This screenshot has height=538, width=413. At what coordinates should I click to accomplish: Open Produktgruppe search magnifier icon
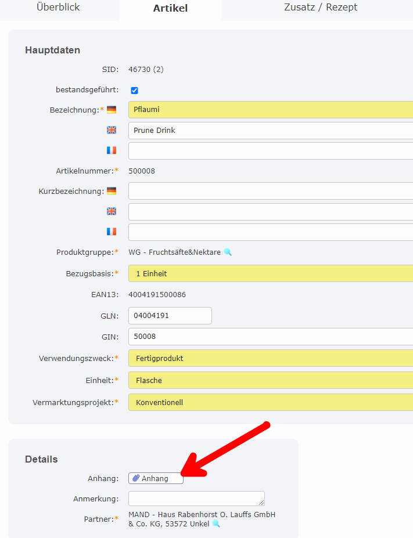pos(228,252)
